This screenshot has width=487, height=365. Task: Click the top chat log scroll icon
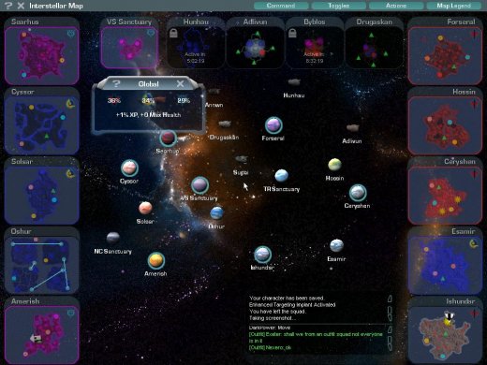click(390, 299)
